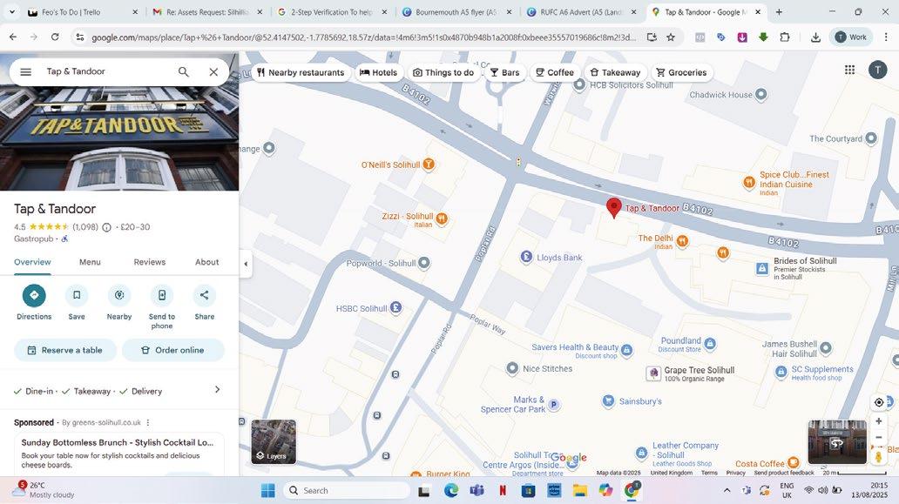
Task: Select the Overview tab
Action: [33, 262]
